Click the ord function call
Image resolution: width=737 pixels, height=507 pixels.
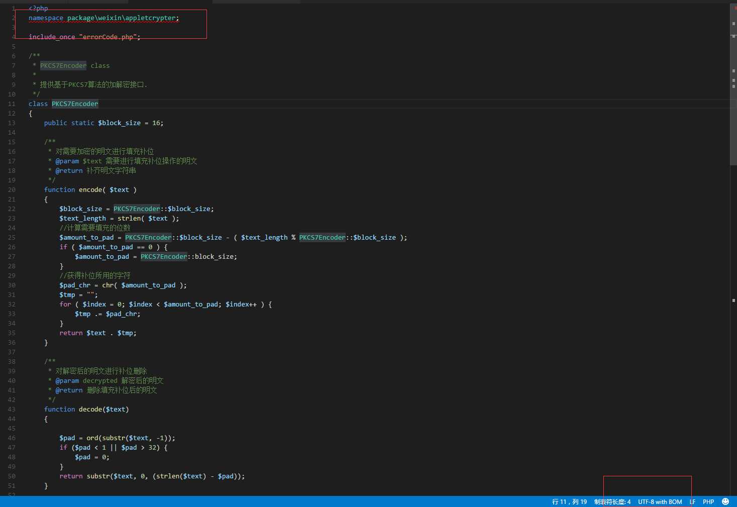[x=92, y=438]
